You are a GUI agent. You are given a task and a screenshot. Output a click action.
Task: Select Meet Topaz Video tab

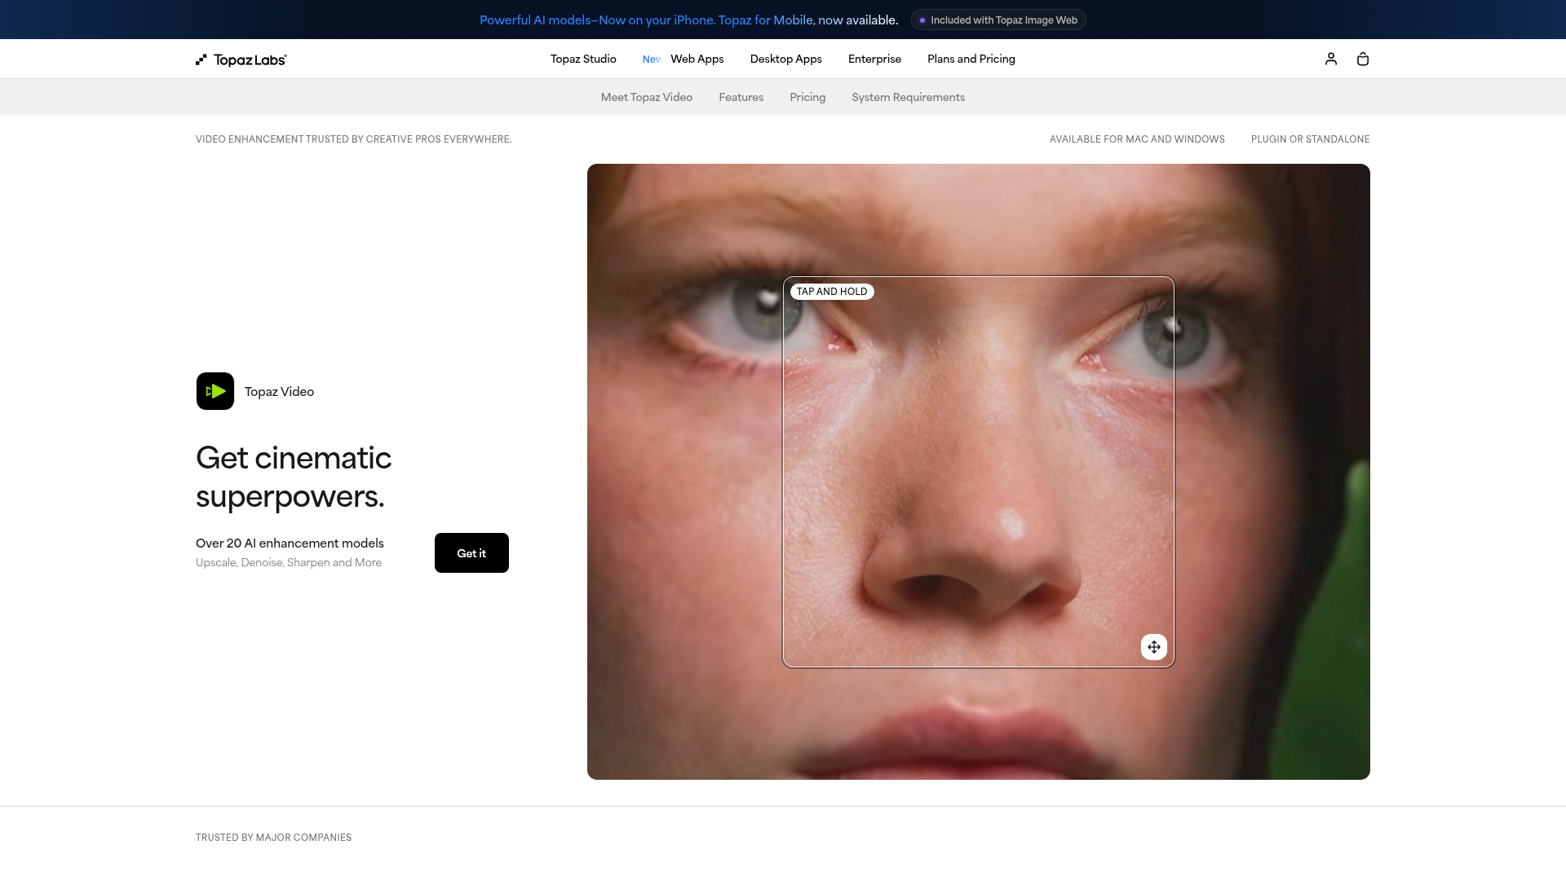click(x=647, y=97)
